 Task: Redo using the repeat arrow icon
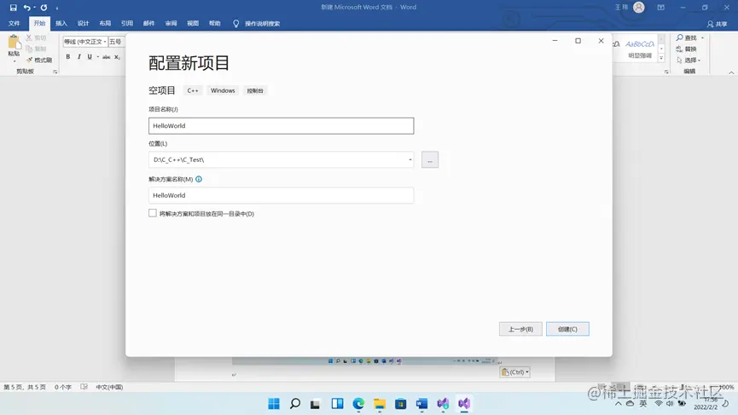[x=44, y=8]
